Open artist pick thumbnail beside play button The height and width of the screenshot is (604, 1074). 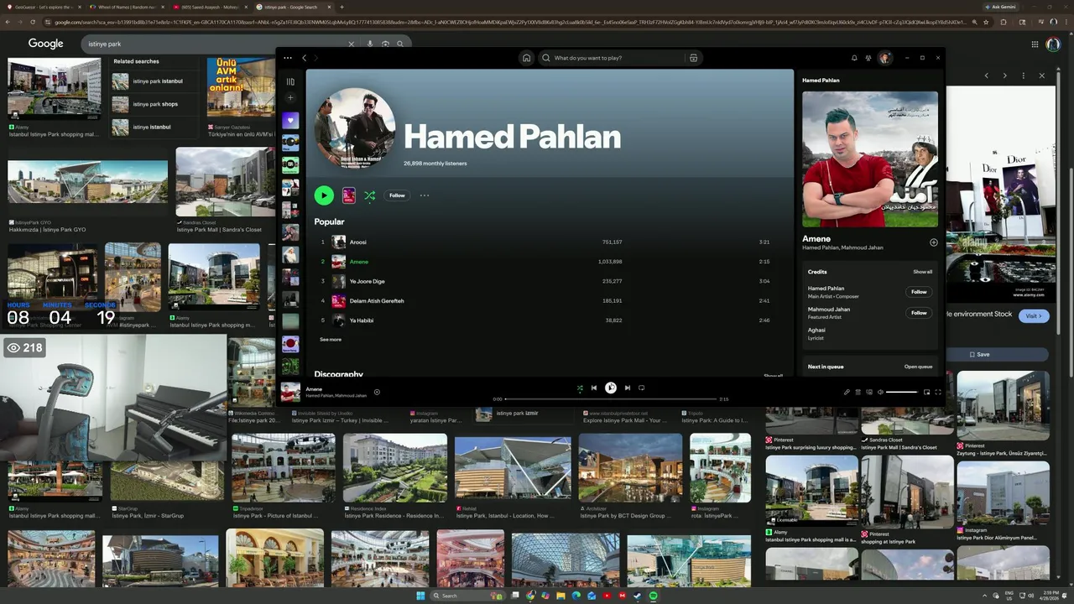click(x=349, y=195)
